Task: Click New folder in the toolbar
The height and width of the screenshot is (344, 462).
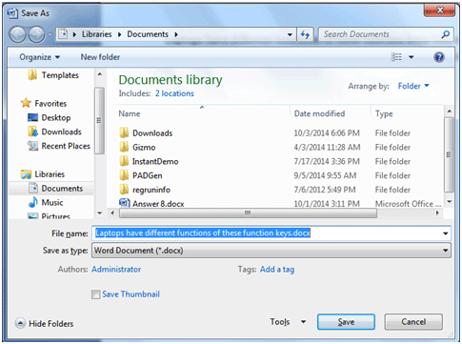Action: coord(100,57)
